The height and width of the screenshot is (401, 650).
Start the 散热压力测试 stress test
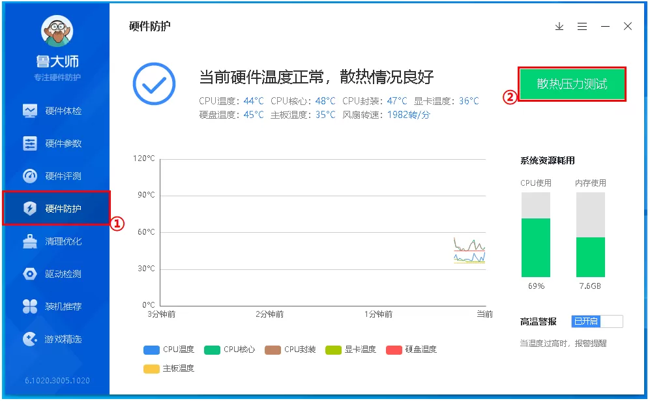click(572, 84)
